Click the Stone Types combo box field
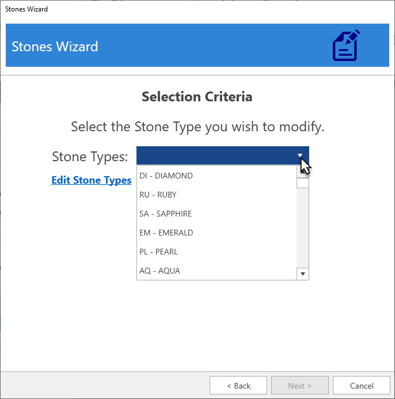Screen dimensions: 395x399 tap(216, 156)
